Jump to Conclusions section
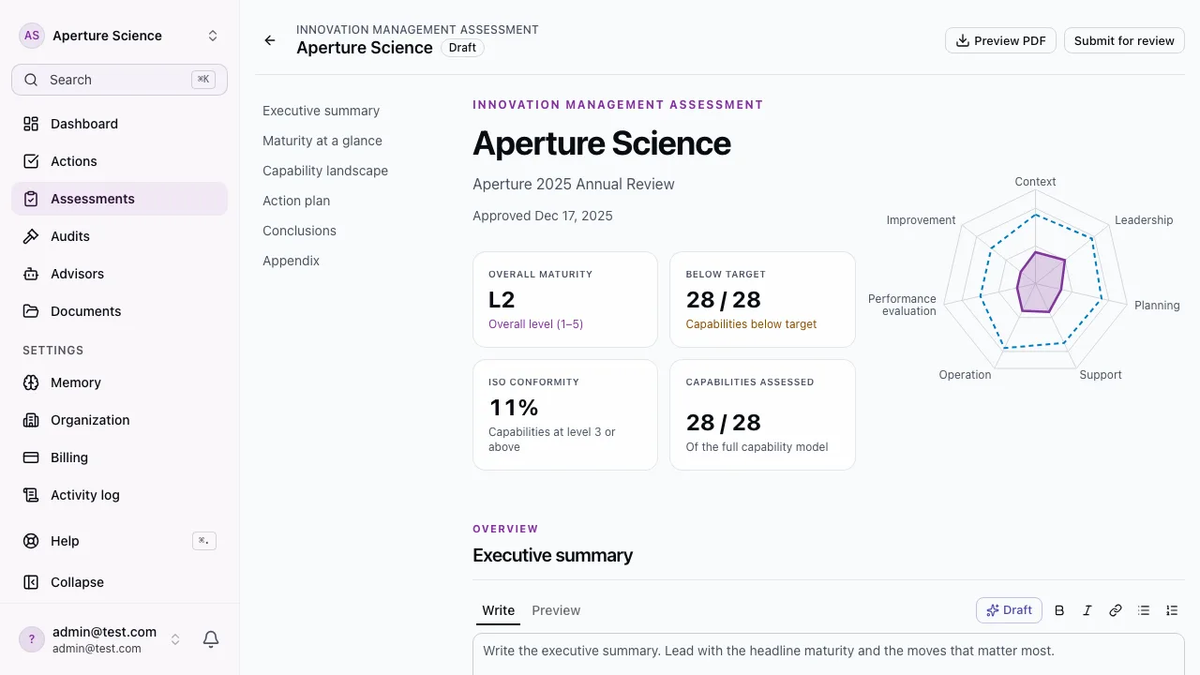The width and height of the screenshot is (1200, 675). tap(299, 231)
